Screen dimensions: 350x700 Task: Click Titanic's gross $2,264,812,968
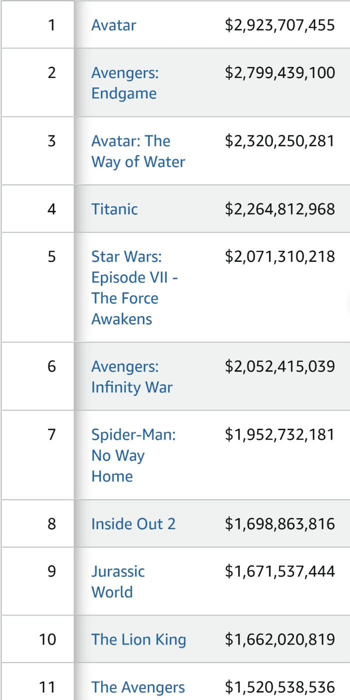(280, 209)
